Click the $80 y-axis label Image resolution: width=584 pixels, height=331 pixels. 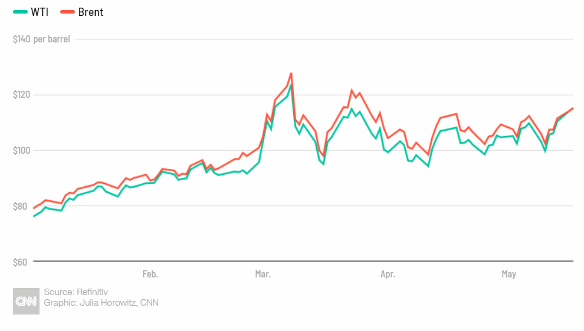(x=20, y=206)
